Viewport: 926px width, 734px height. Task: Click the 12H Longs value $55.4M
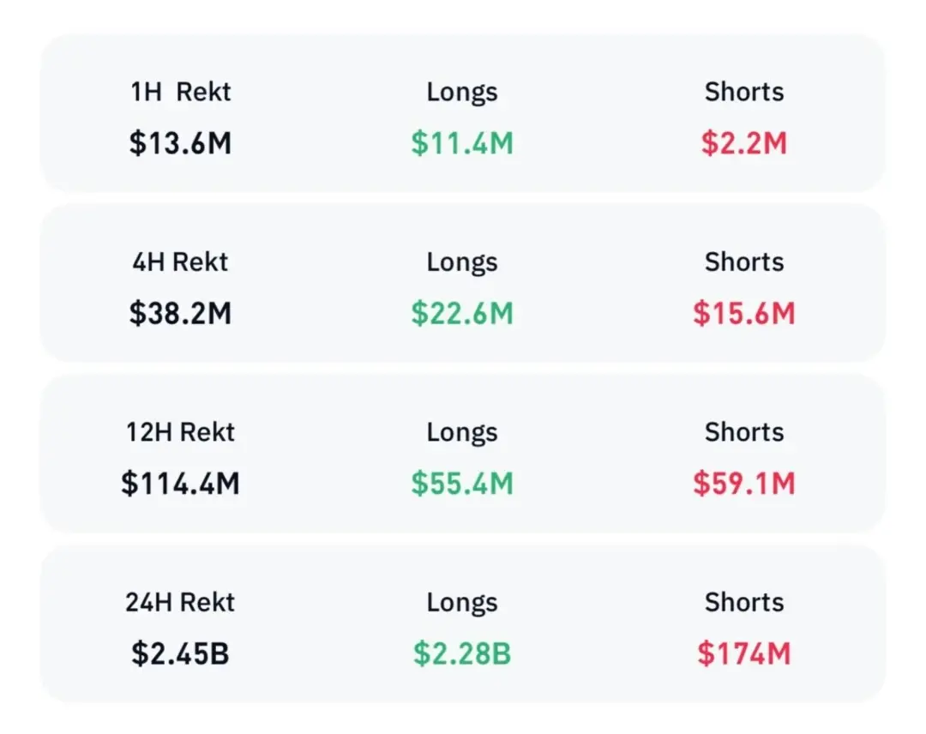(462, 484)
